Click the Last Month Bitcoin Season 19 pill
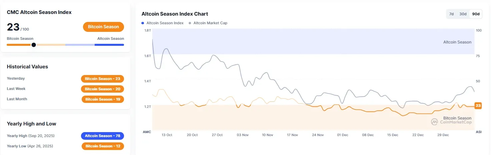 (103, 99)
